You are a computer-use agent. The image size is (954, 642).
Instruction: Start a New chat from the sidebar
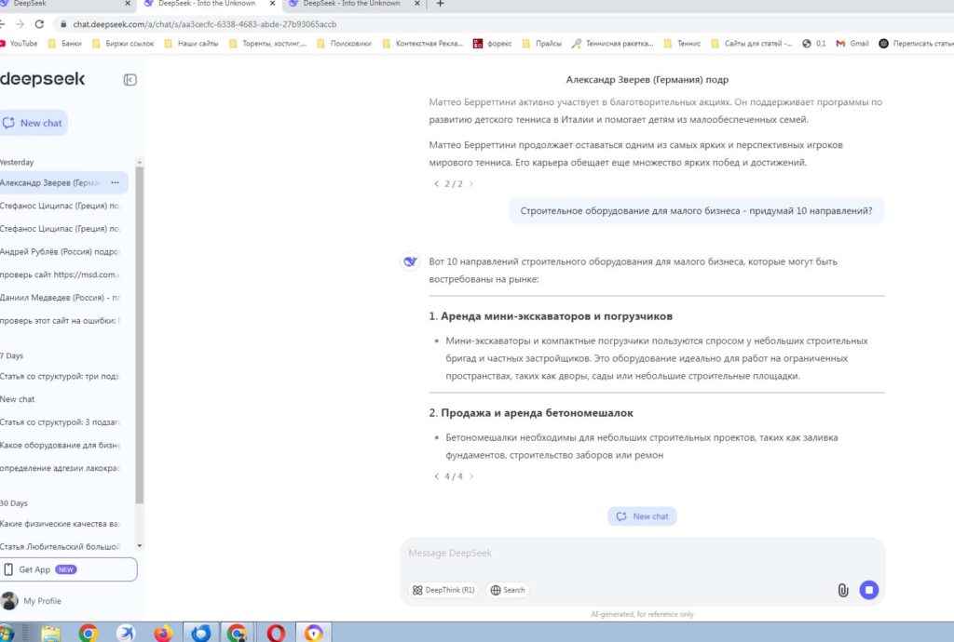click(34, 123)
